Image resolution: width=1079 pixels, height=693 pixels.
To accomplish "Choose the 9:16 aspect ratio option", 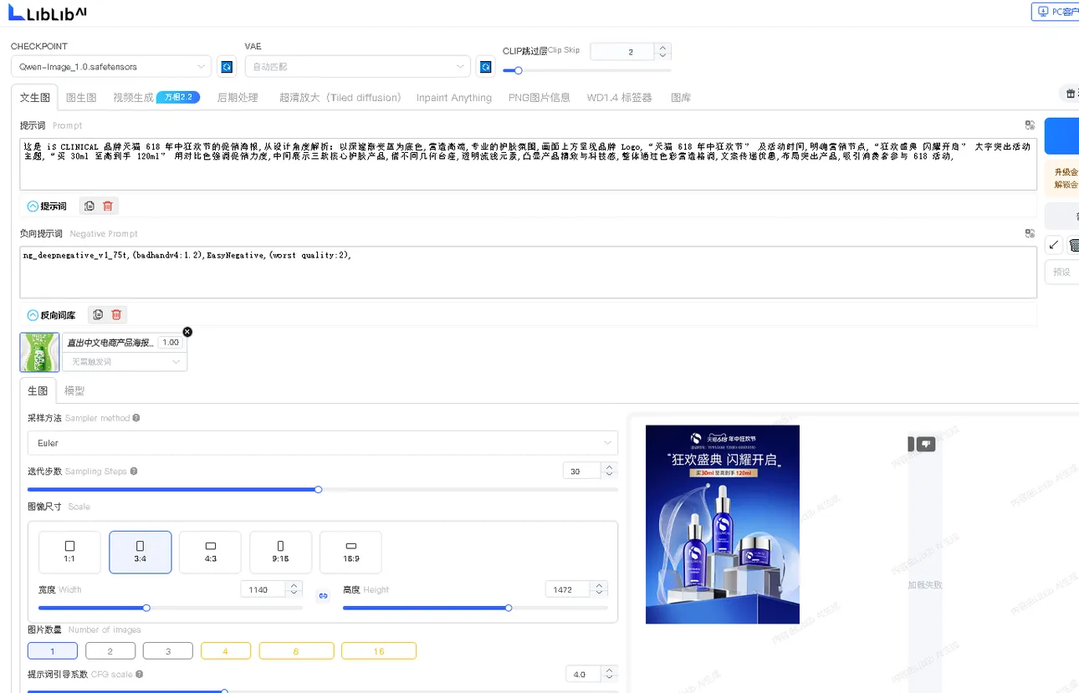I will click(280, 552).
